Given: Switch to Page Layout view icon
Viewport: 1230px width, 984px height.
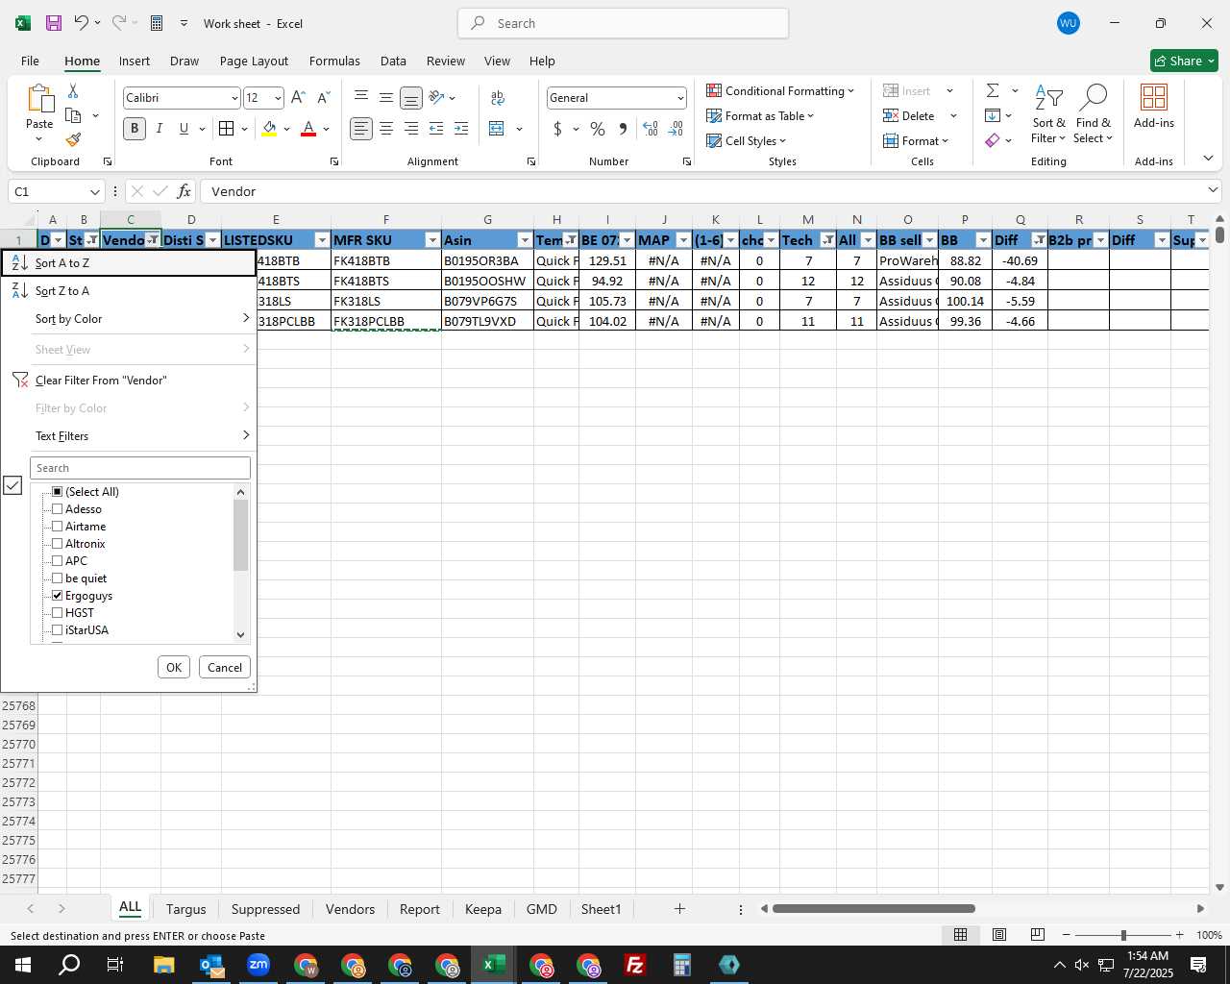Looking at the screenshot, I should (999, 935).
